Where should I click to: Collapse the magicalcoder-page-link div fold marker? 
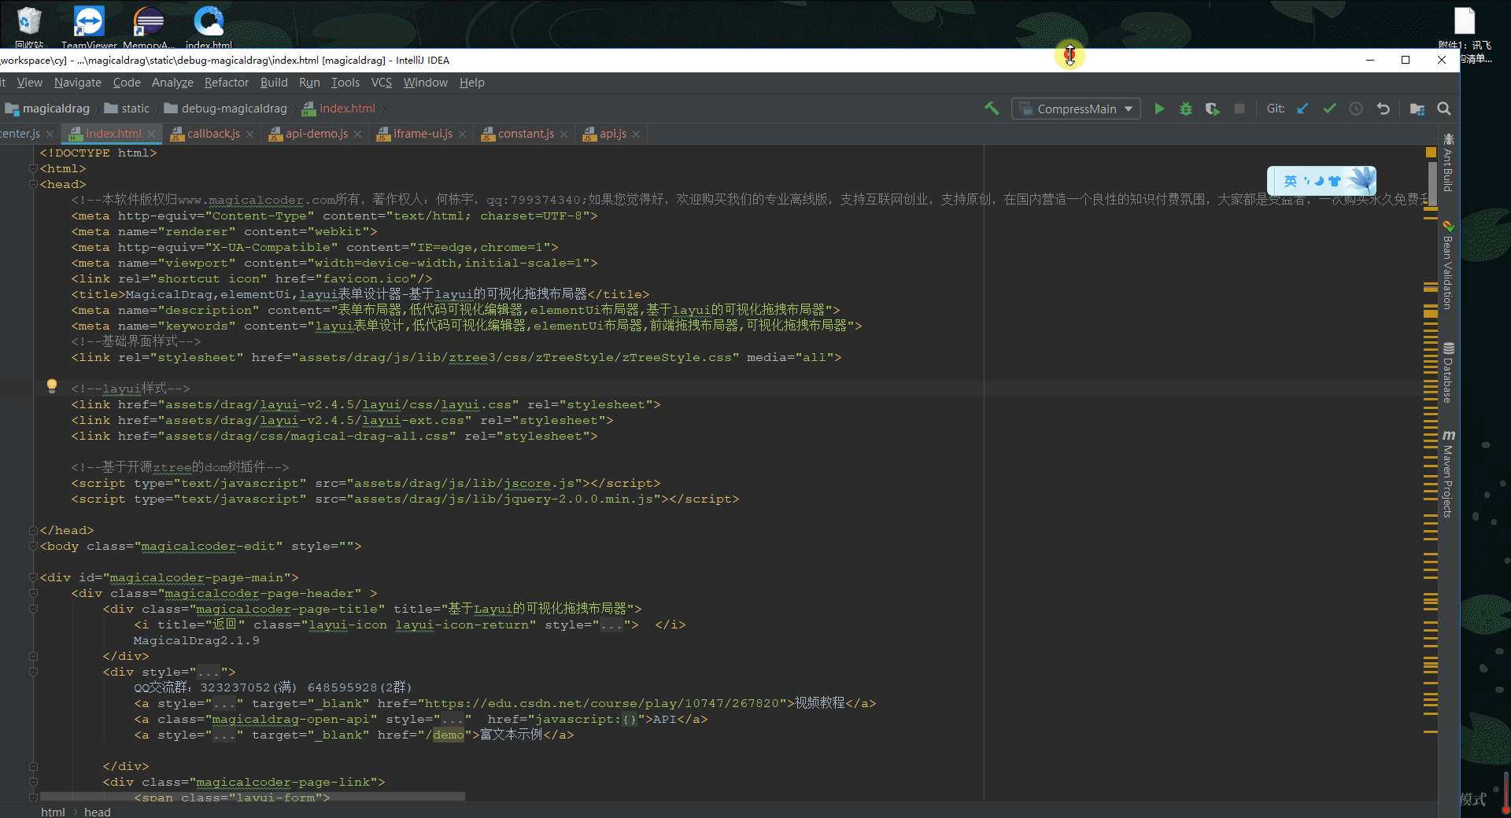[x=33, y=782]
